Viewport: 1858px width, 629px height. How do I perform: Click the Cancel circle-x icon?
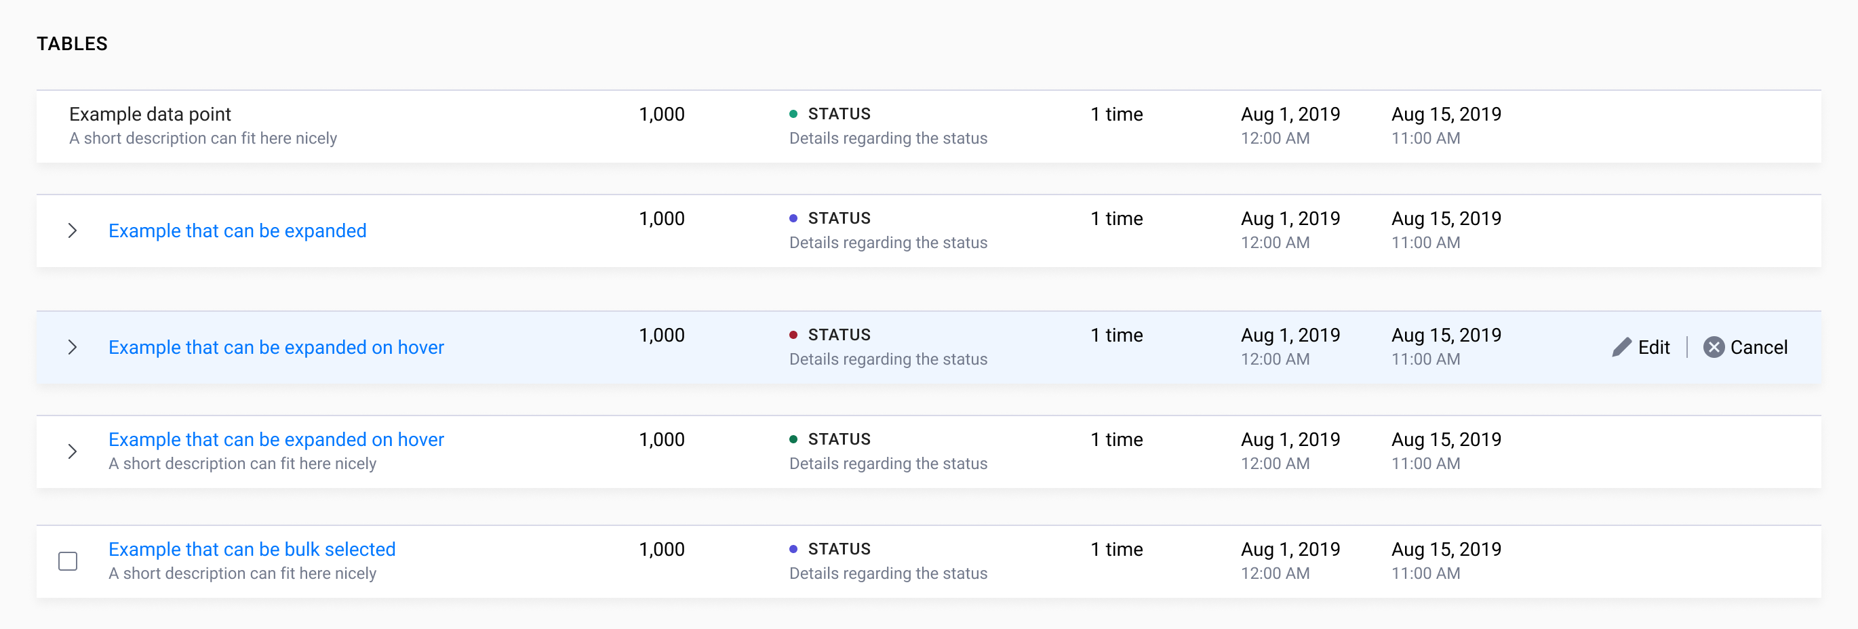pyautogui.click(x=1714, y=347)
